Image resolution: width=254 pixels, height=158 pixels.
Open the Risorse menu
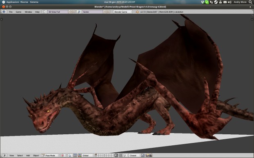pos(24,2)
